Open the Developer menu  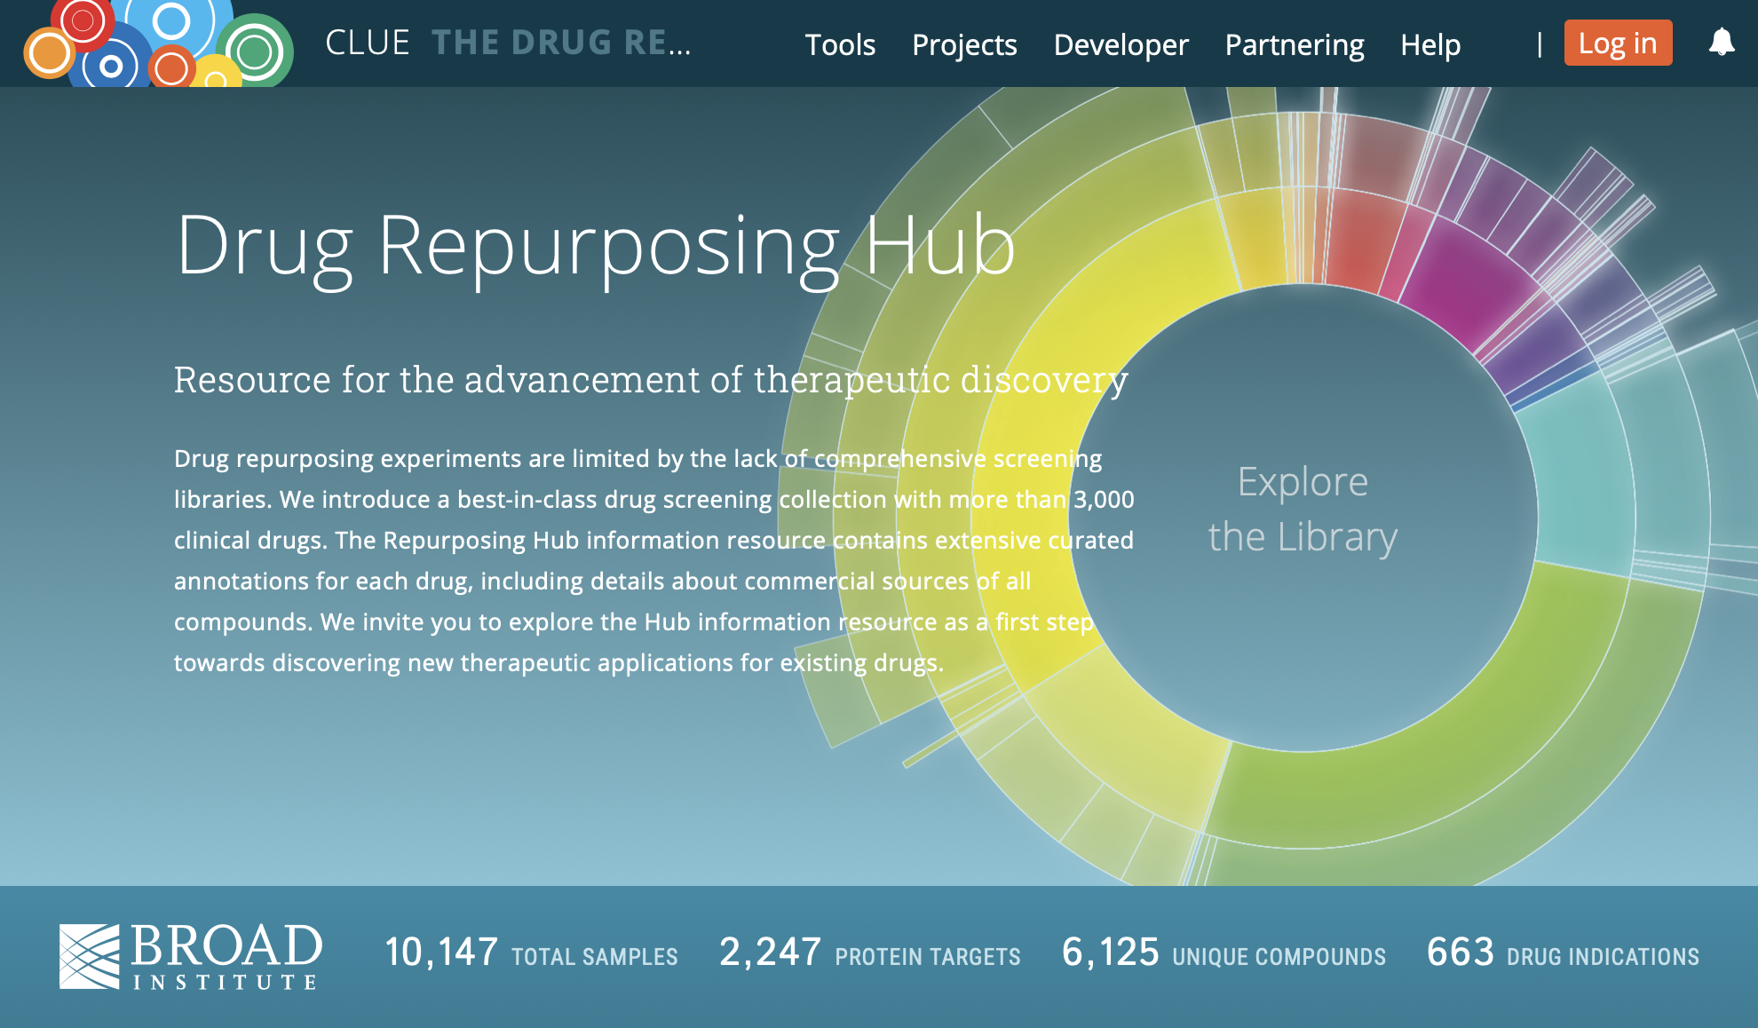pyautogui.click(x=1121, y=44)
